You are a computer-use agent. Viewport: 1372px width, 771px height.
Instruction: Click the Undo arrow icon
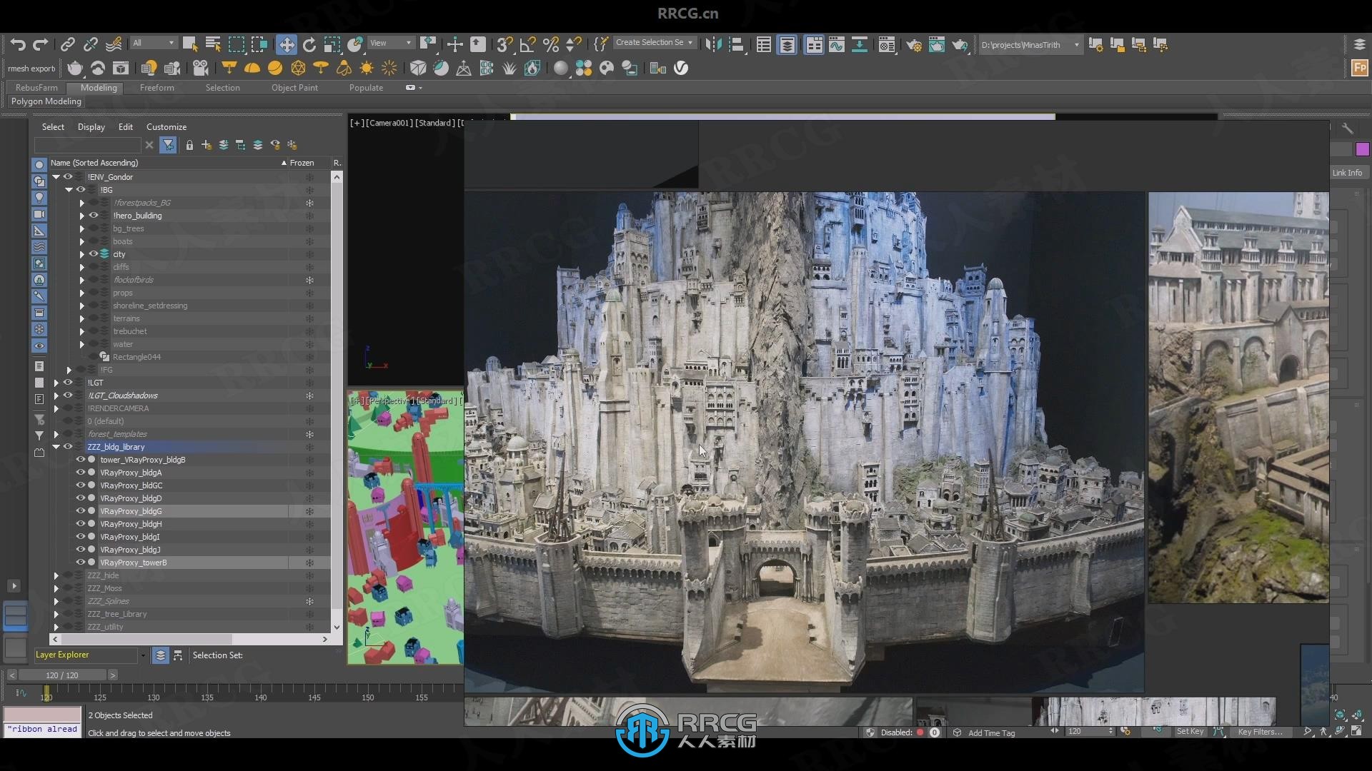click(x=18, y=44)
